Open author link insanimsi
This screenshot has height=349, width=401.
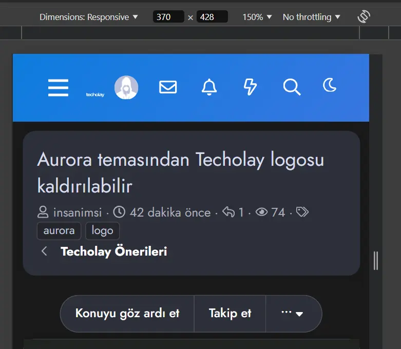(x=78, y=212)
